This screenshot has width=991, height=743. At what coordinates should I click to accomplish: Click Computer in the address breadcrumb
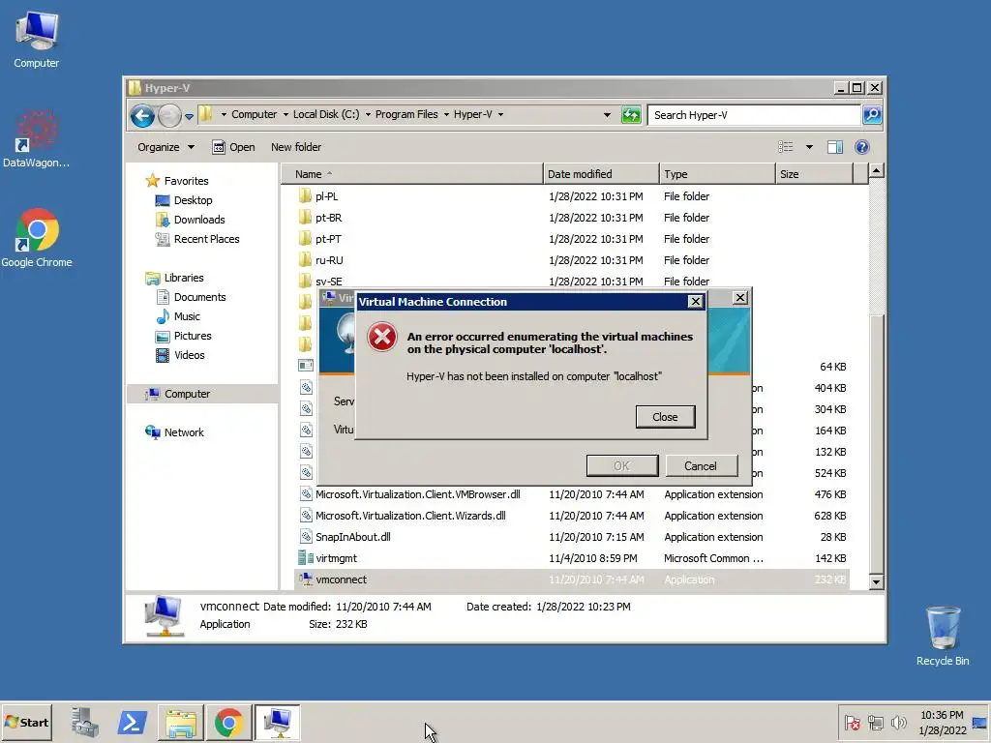[x=254, y=115]
